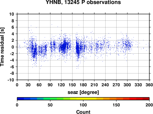Select the dark blue end of colorbar
Screen dimensions: 153x114
coord(21,99)
